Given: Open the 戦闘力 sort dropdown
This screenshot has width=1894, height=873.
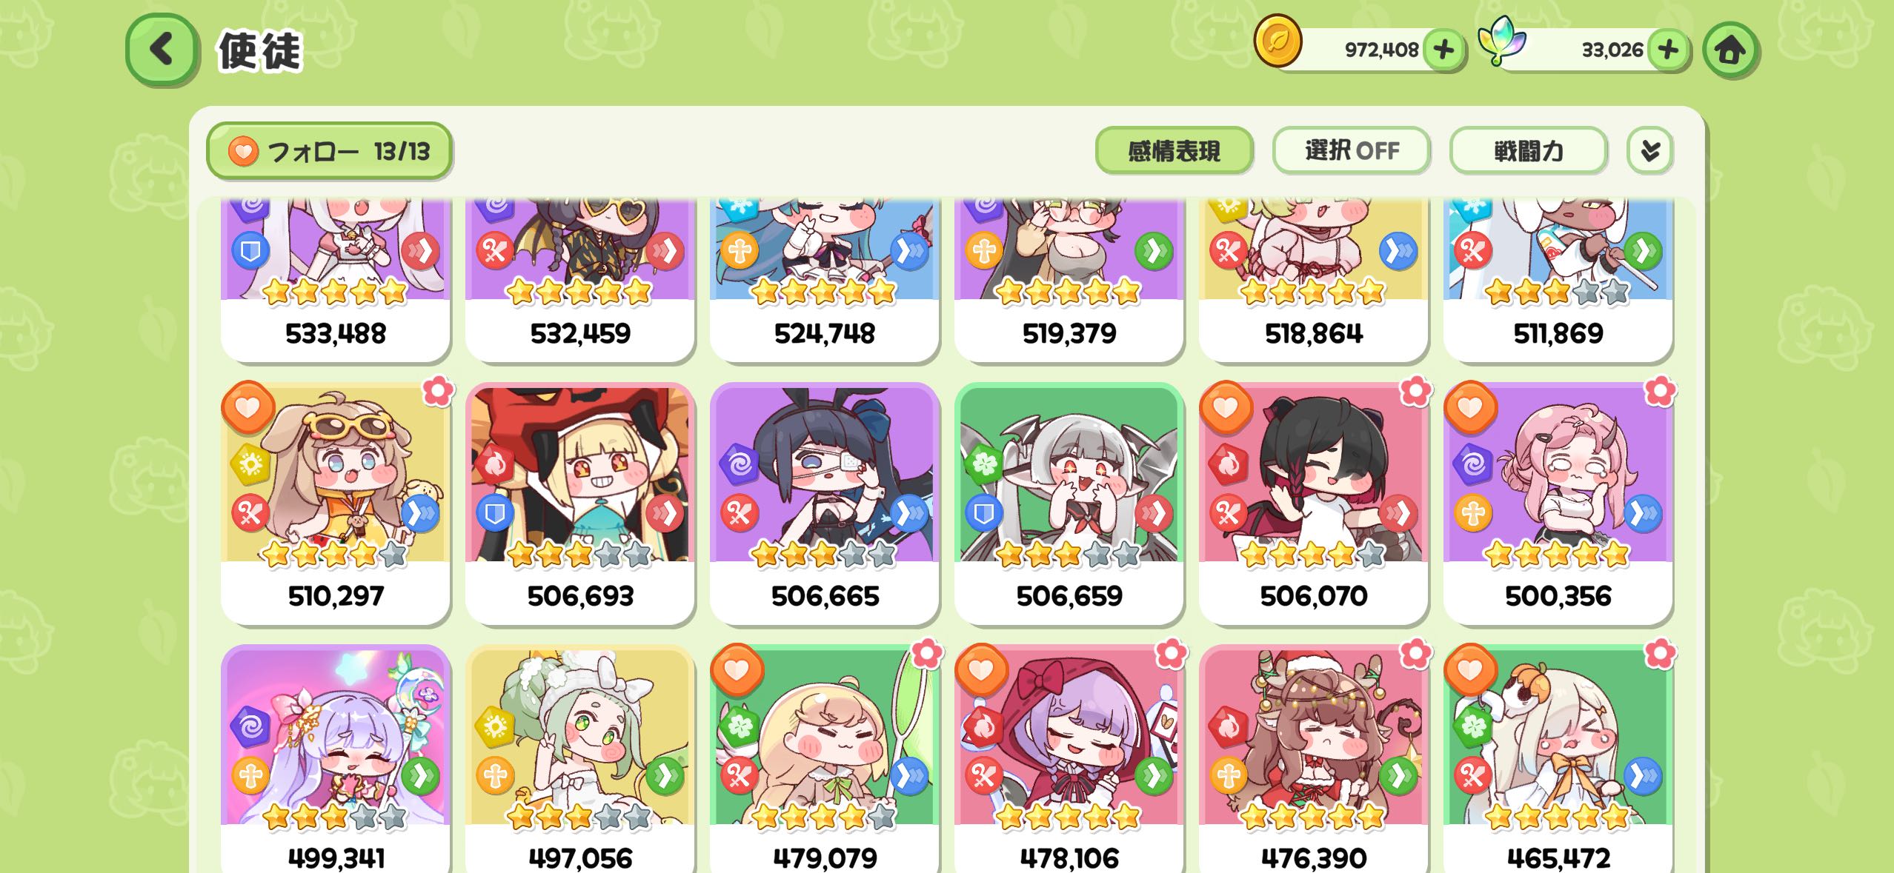Looking at the screenshot, I should pyautogui.click(x=1528, y=151).
